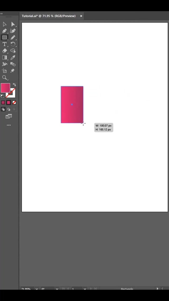The height and width of the screenshot is (301, 169).
Task: Select the Eraser tool
Action: 4,51
